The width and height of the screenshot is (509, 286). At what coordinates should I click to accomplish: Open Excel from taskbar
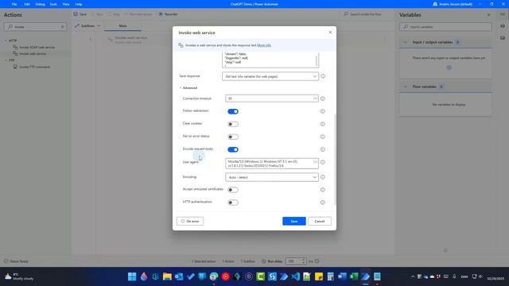354,276
